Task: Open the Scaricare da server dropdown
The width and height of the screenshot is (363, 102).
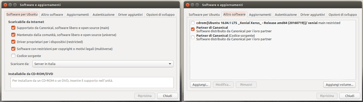Action: click(x=103, y=64)
